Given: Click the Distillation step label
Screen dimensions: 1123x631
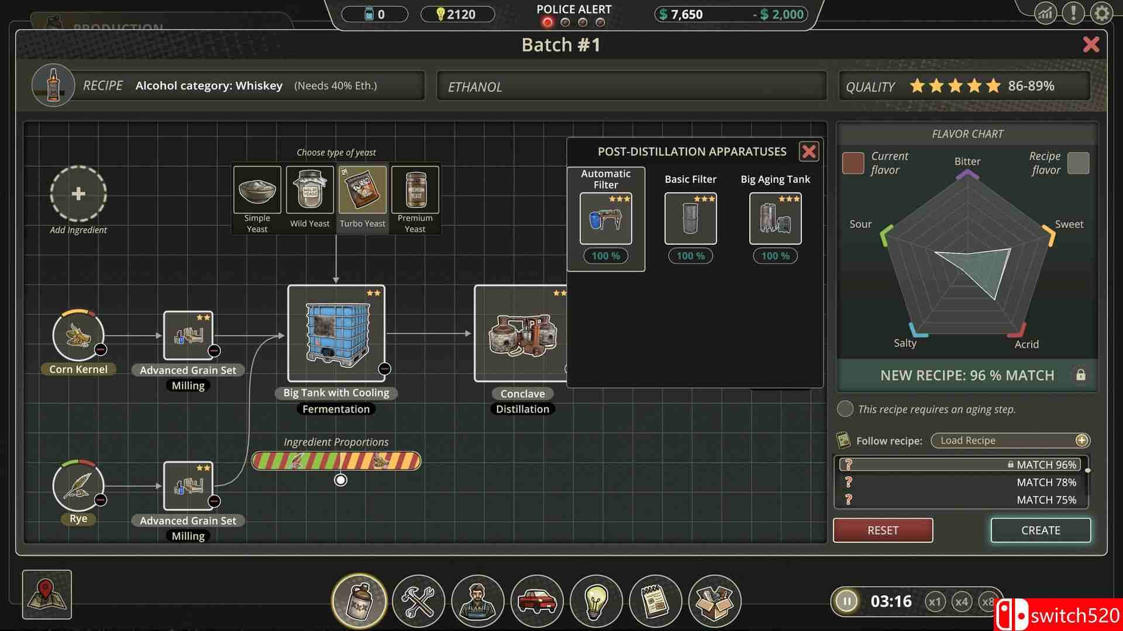Looking at the screenshot, I should click(522, 409).
